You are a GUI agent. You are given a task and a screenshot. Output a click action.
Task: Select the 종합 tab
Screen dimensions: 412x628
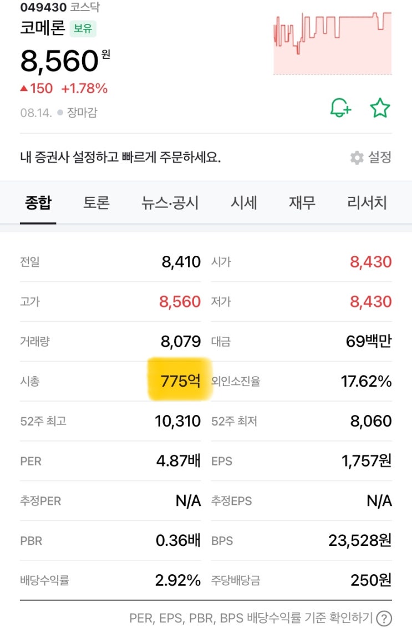click(x=38, y=202)
